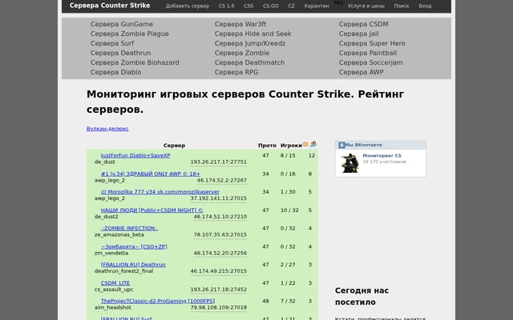Open the Мониторинг CS group avatar
Viewport: 513px width, 320px height.
tap(349, 163)
